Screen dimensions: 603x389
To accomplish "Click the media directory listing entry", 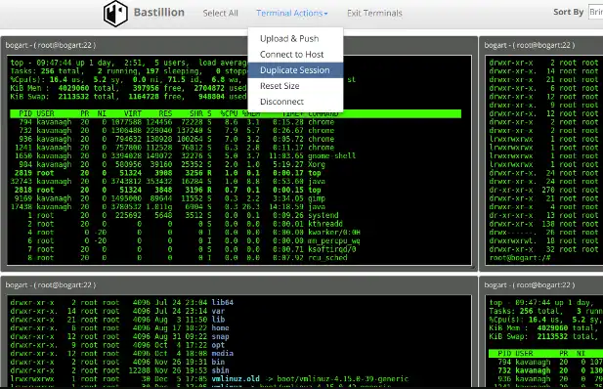I will coord(121,353).
